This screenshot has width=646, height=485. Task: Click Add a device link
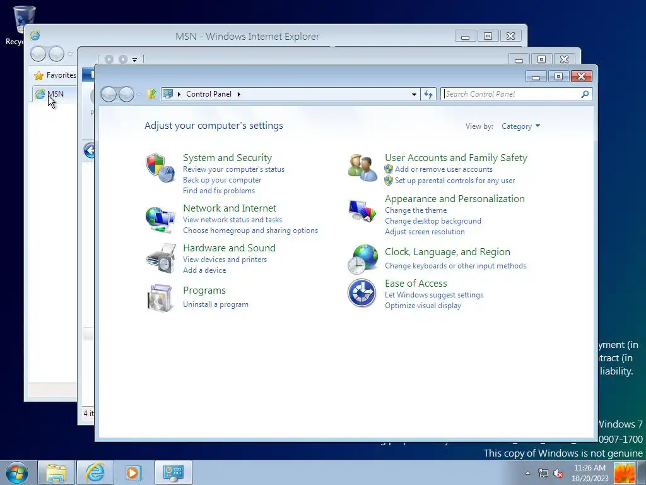pos(204,270)
